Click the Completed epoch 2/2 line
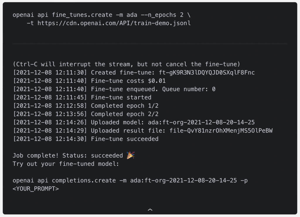300x217 pixels. coord(86,114)
